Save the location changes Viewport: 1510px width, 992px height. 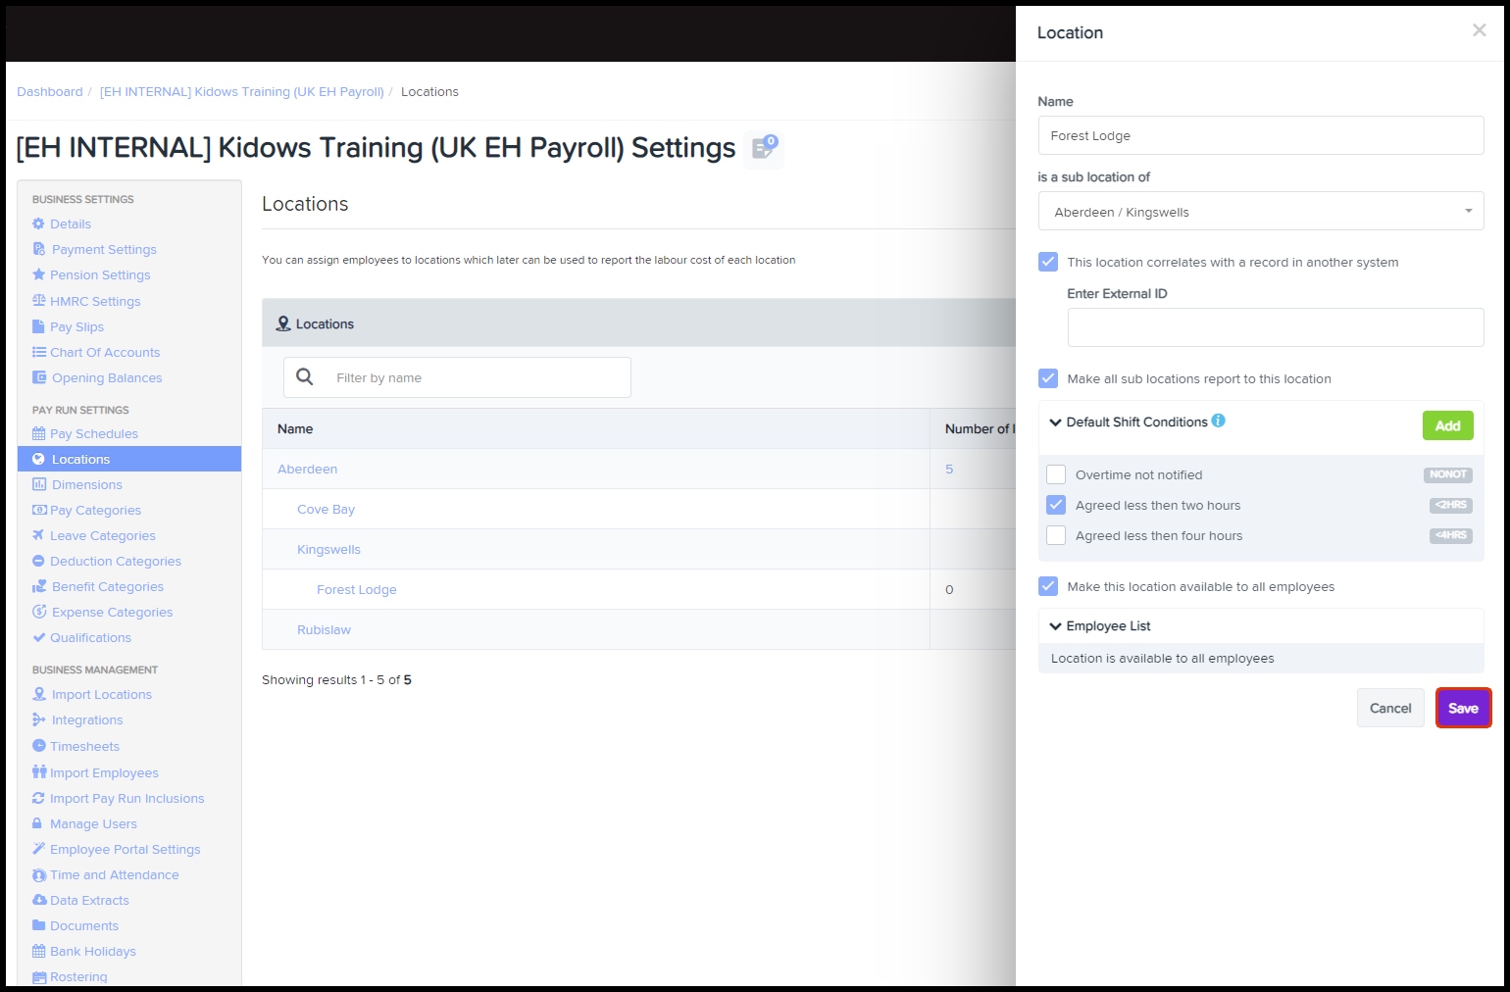click(x=1463, y=708)
